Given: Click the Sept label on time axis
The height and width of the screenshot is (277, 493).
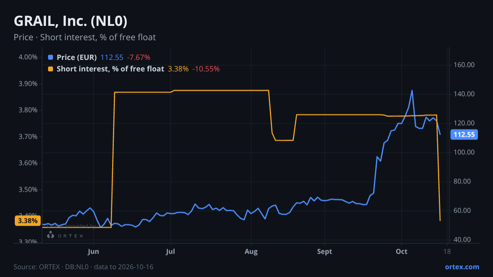Looking at the screenshot, I should (325, 252).
